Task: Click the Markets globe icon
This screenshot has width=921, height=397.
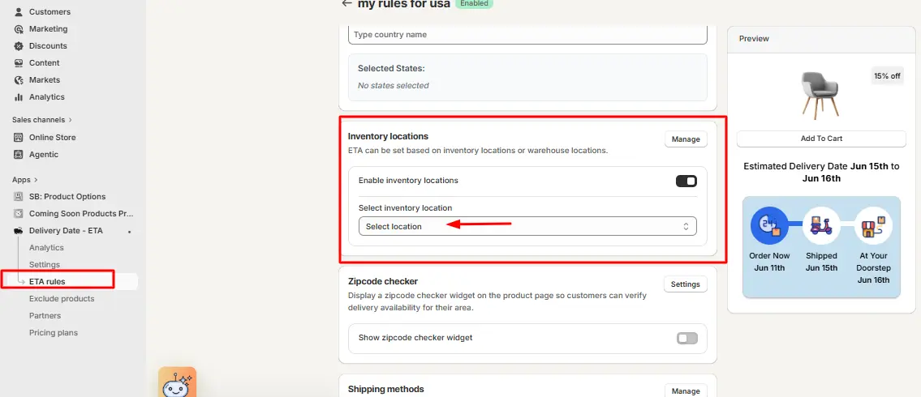Action: (18, 79)
